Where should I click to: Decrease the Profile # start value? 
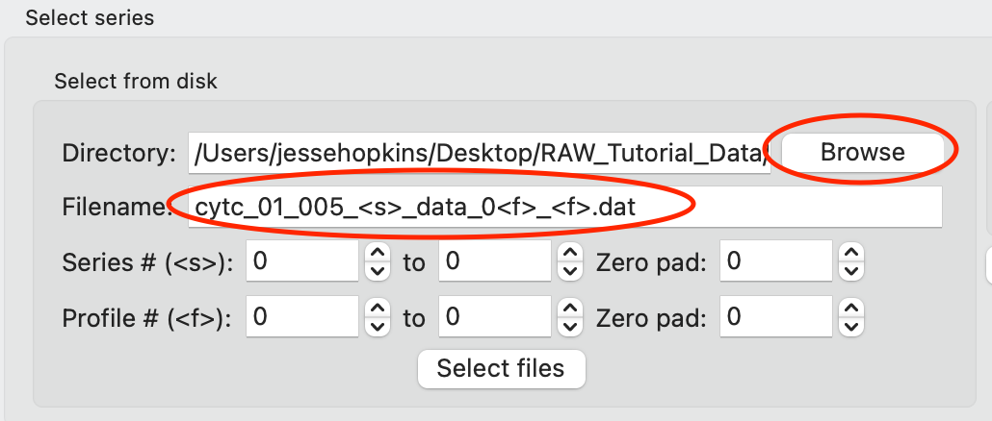tap(378, 326)
